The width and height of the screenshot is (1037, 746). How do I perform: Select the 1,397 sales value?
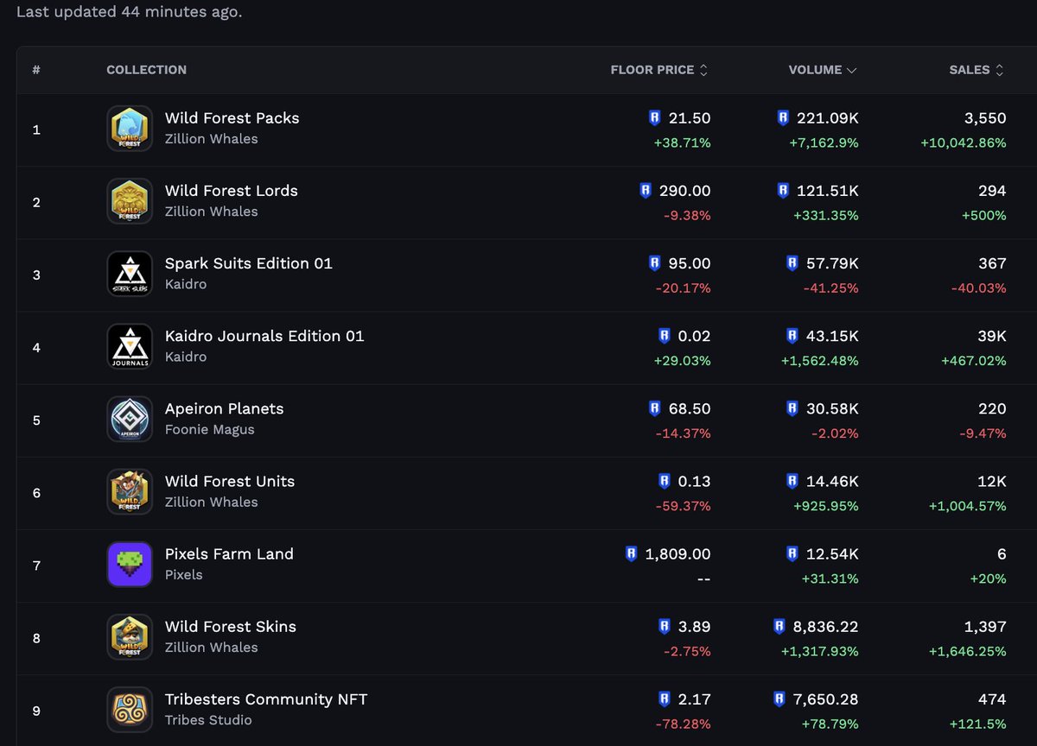click(985, 626)
